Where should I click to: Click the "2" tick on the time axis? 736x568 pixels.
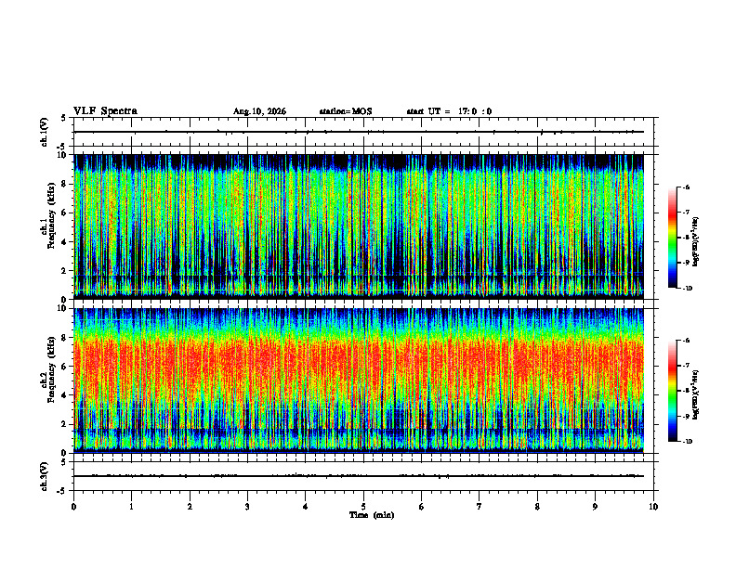190,507
